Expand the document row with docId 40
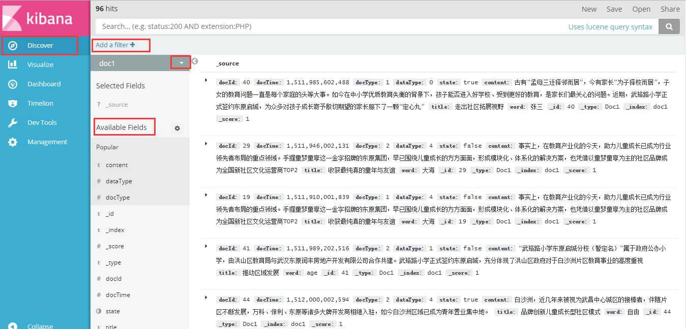The image size is (686, 329). [206, 80]
